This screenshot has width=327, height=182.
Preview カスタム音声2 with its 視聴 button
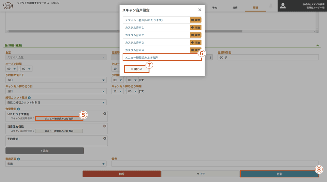pyautogui.click(x=196, y=35)
